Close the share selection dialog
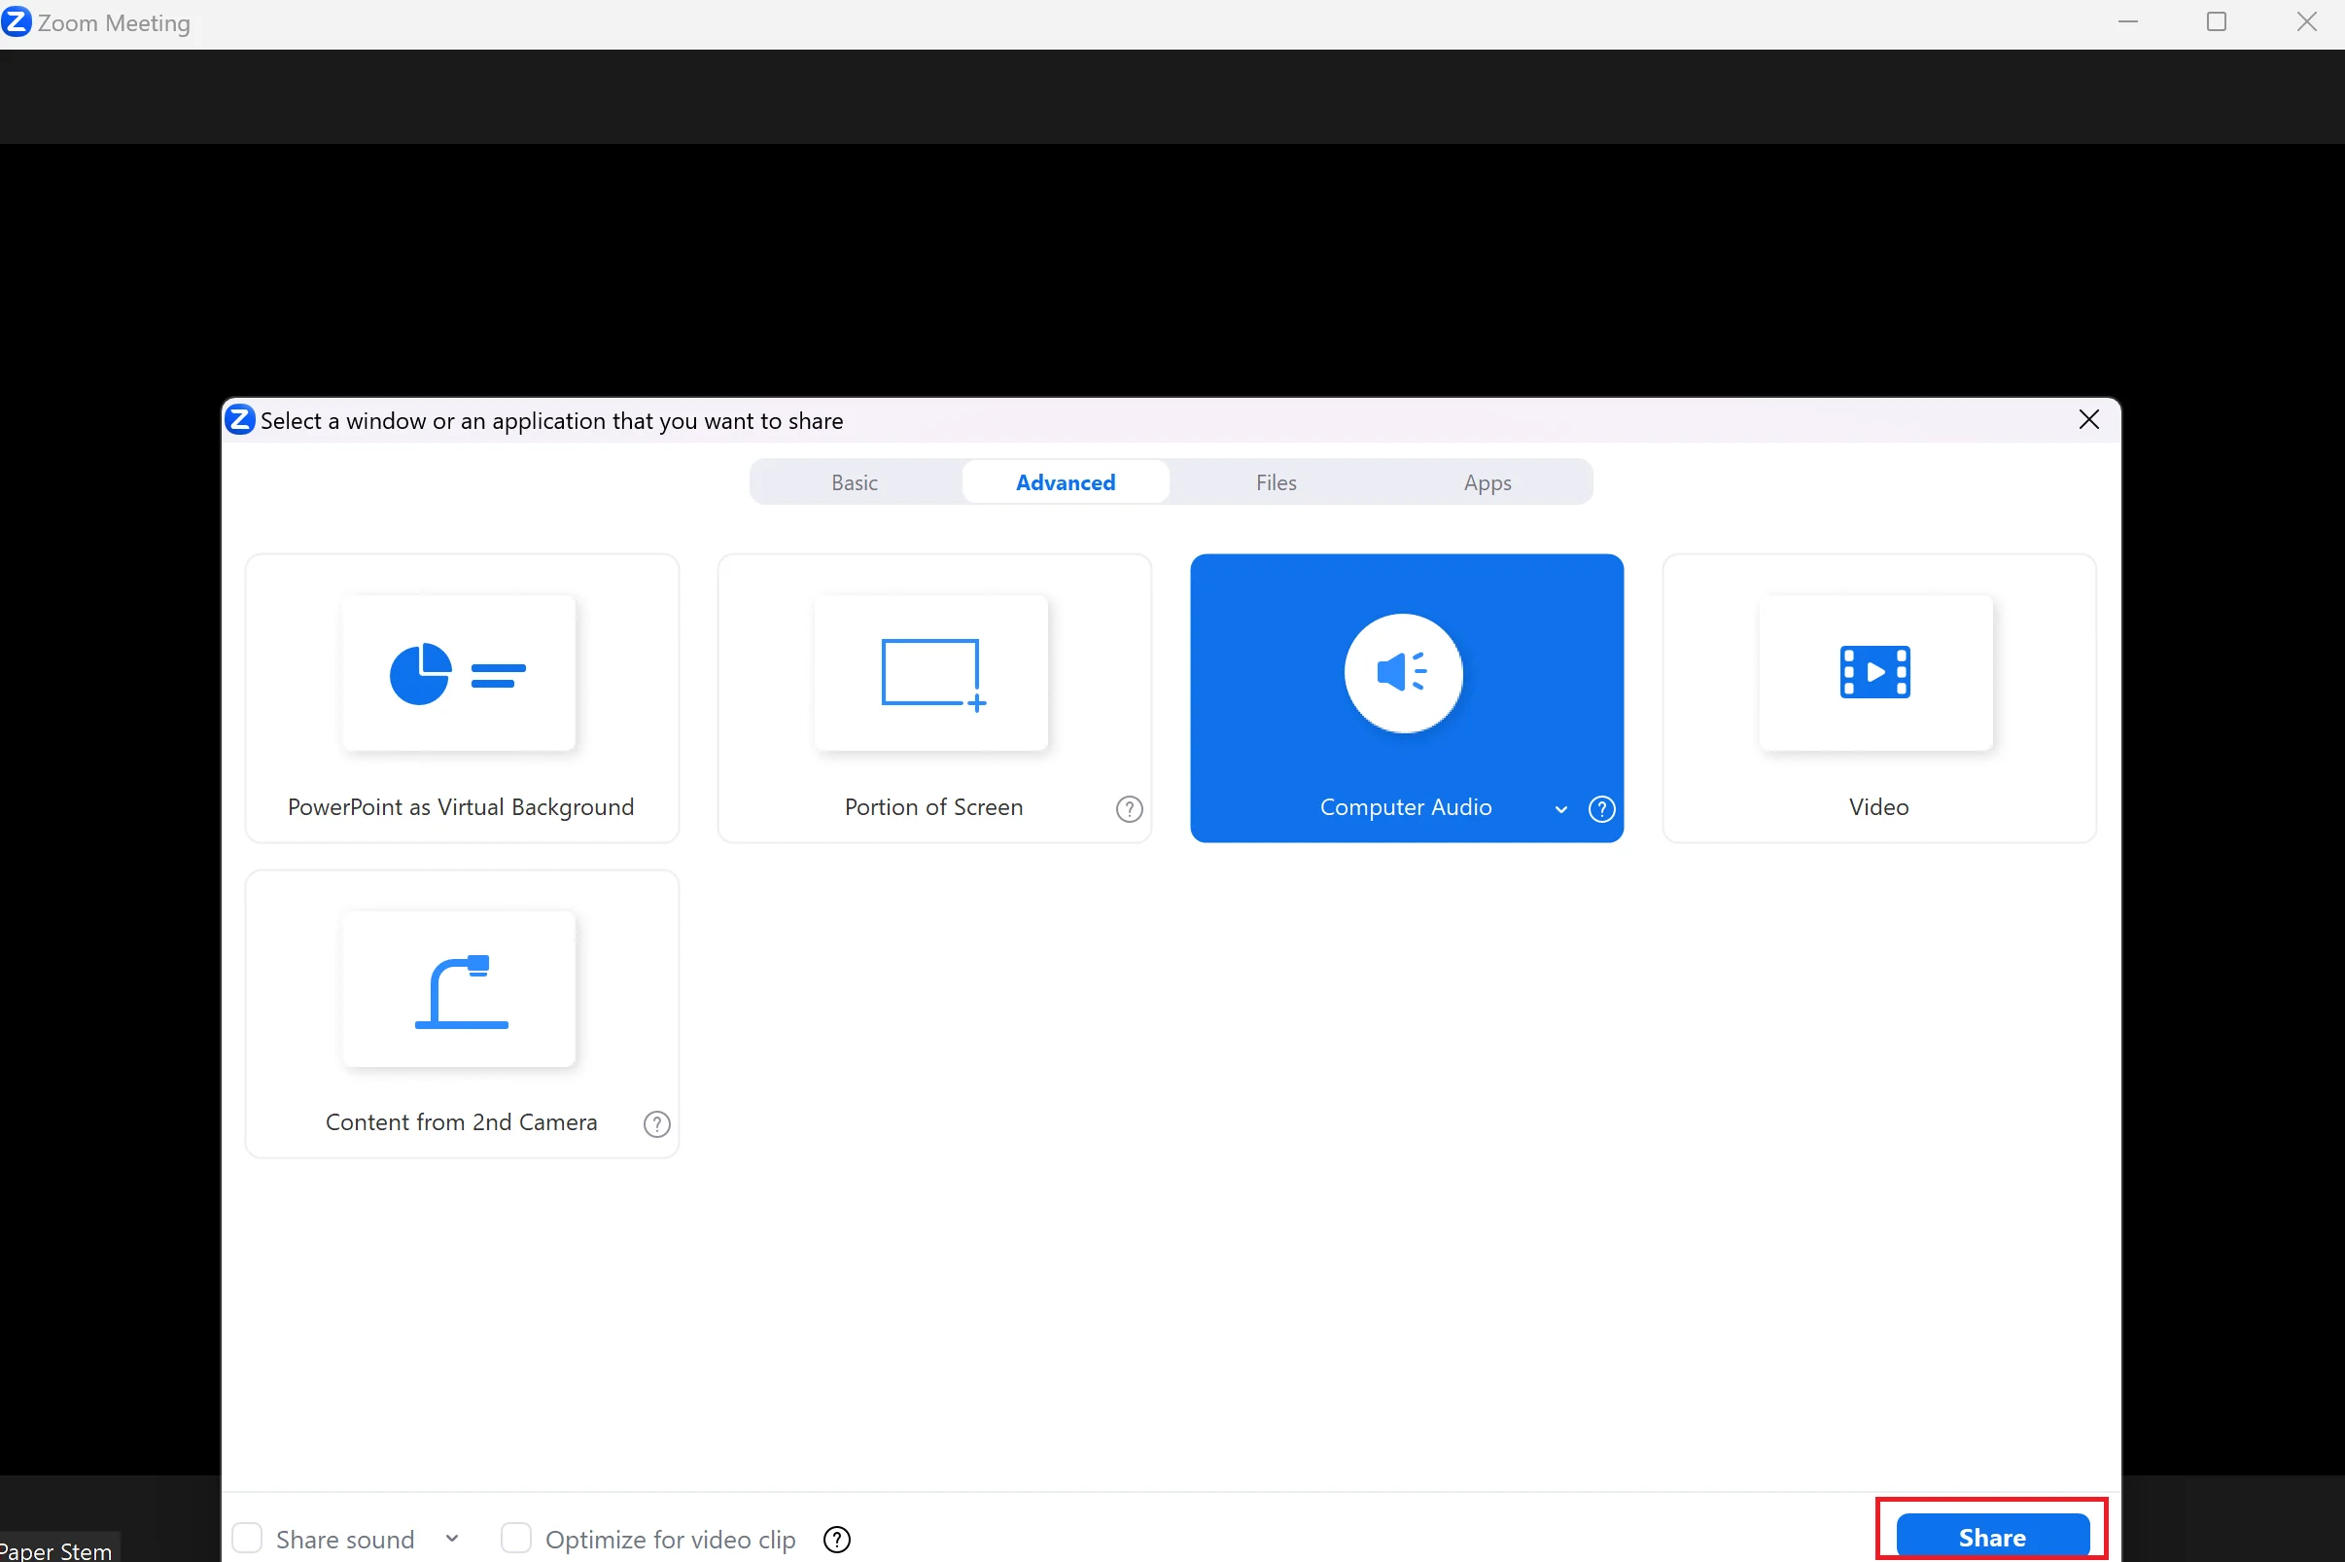Viewport: 2345px width, 1562px height. 2089,419
